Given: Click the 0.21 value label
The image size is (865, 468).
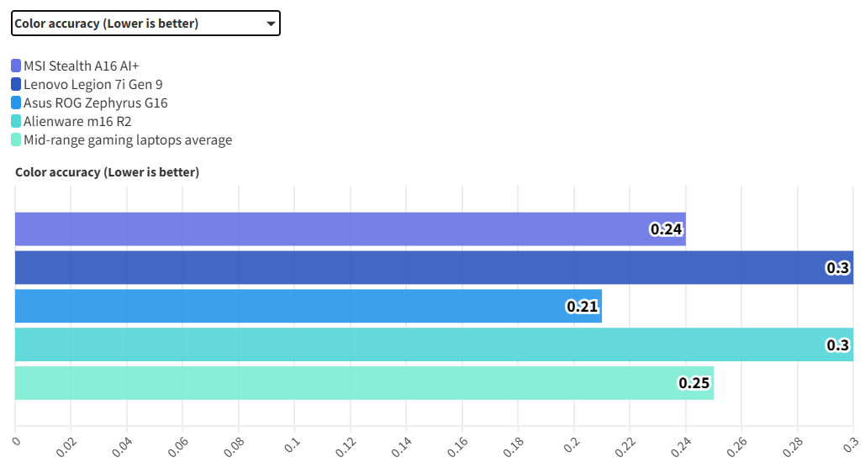Looking at the screenshot, I should pos(583,307).
